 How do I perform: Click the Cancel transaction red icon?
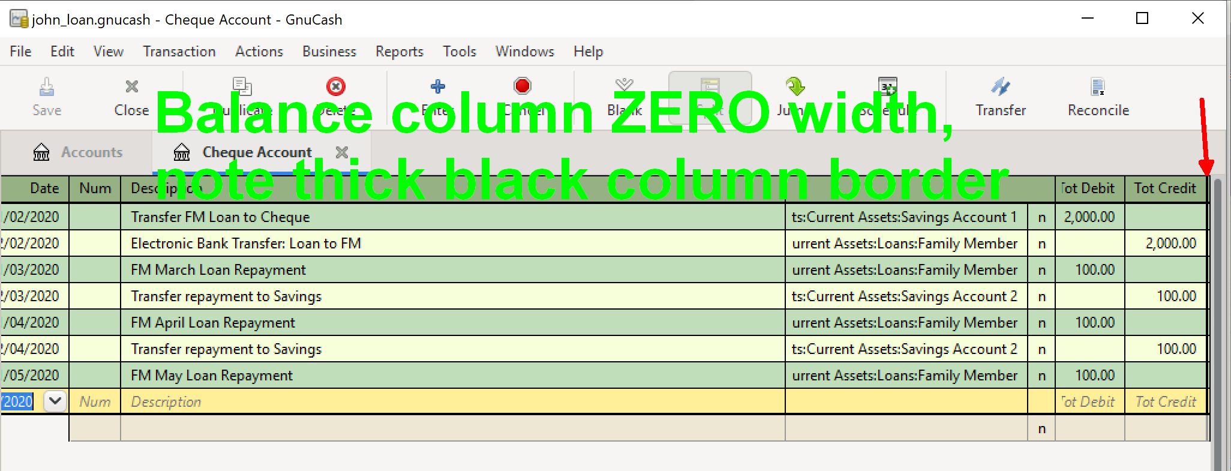pos(523,86)
